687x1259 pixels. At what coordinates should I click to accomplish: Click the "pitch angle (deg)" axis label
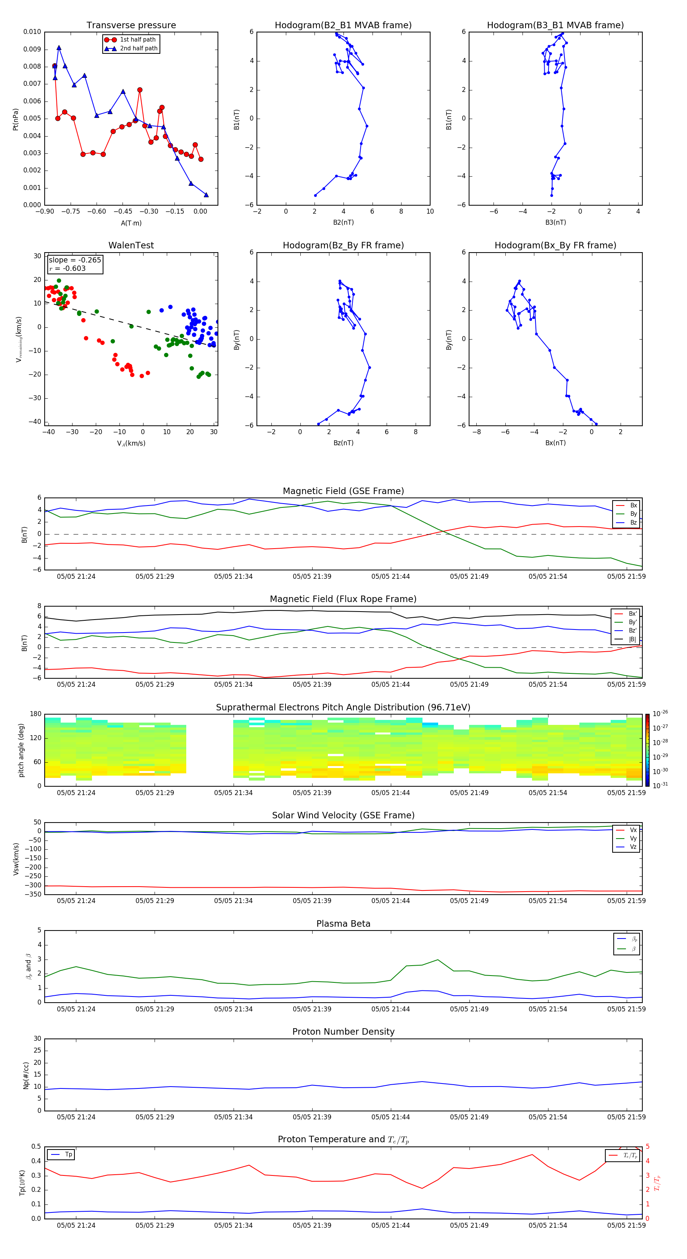(x=21, y=750)
